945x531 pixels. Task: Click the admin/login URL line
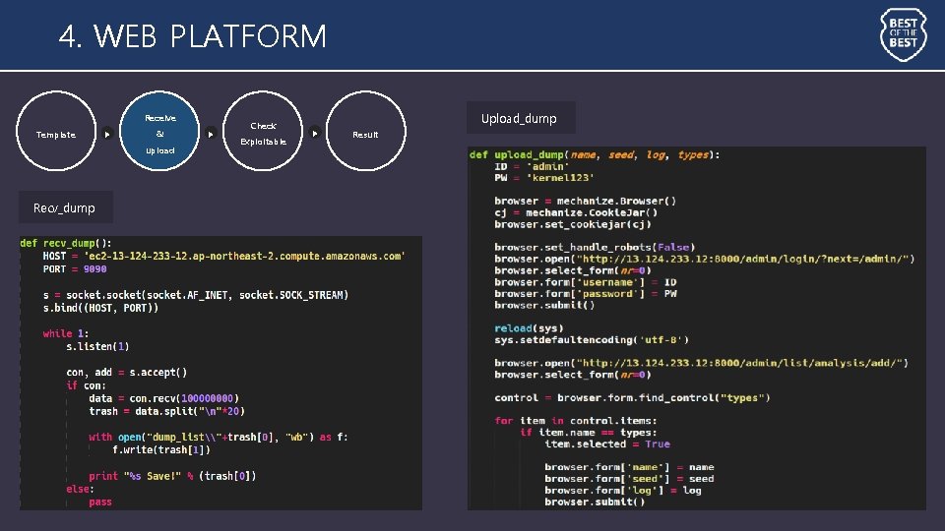[x=705, y=259]
